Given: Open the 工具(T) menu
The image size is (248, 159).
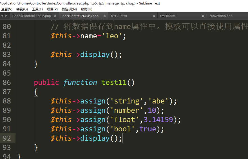Looking at the screenshot, I should point(37,9).
